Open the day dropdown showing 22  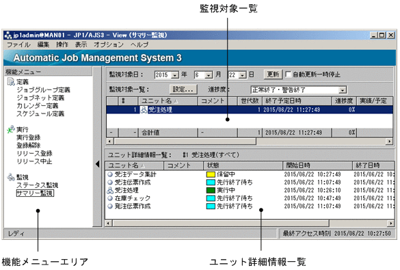(242, 75)
